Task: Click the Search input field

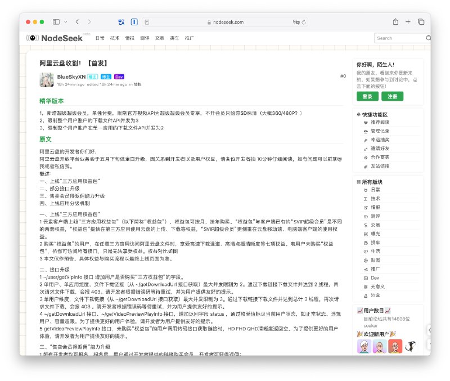Action: 399,38
